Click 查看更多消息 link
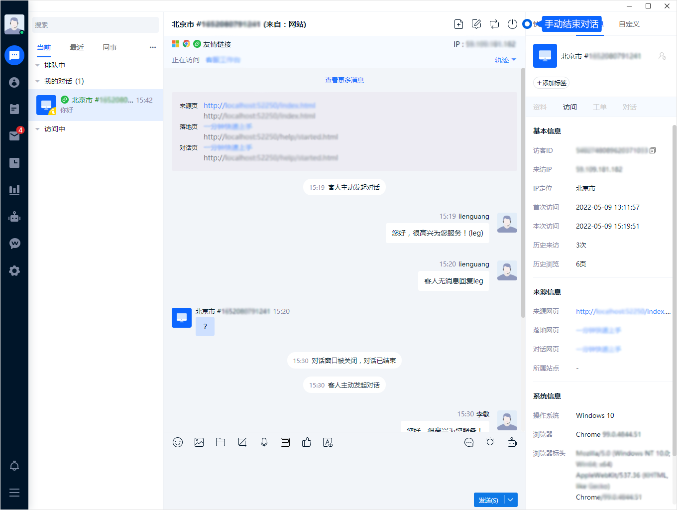Viewport: 677px width, 510px height. tap(344, 80)
